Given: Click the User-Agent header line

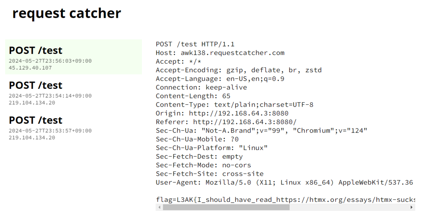Looking at the screenshot, I should (285, 183).
